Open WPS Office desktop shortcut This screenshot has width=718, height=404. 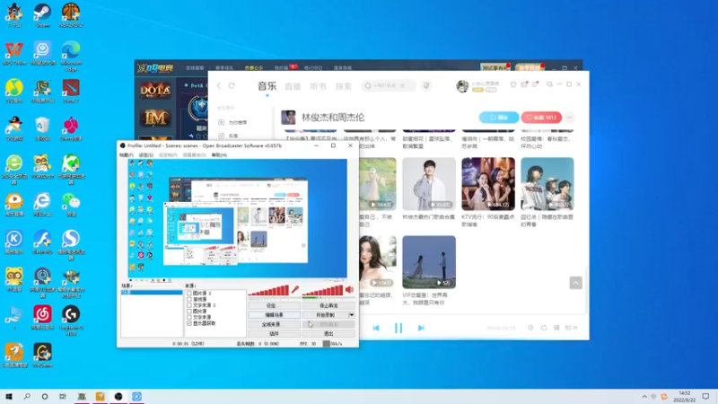tap(14, 53)
